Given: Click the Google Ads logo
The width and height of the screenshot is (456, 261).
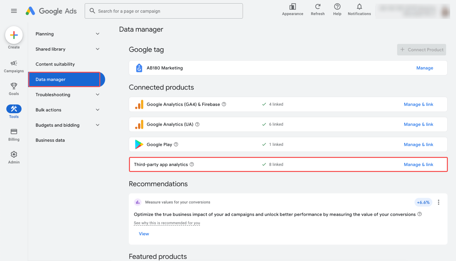Looking at the screenshot, I should click(x=51, y=11).
